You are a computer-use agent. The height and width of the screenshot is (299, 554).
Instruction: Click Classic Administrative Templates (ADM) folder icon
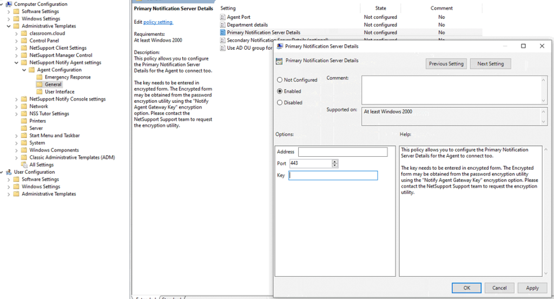pyautogui.click(x=24, y=157)
